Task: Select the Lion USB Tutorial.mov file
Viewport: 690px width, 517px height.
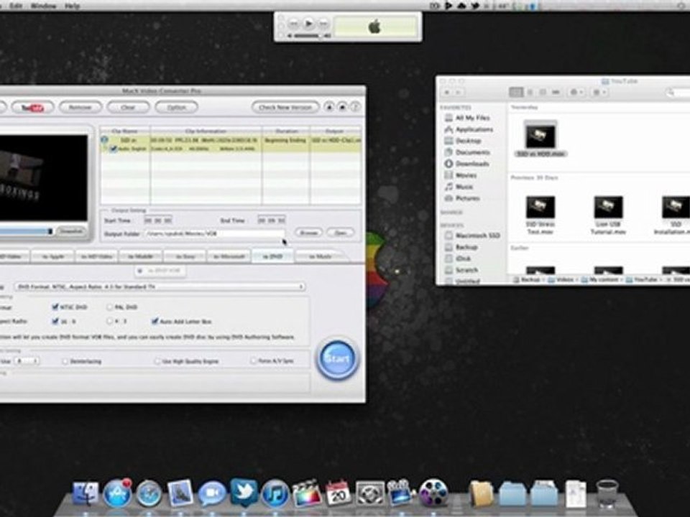Action: (608, 215)
